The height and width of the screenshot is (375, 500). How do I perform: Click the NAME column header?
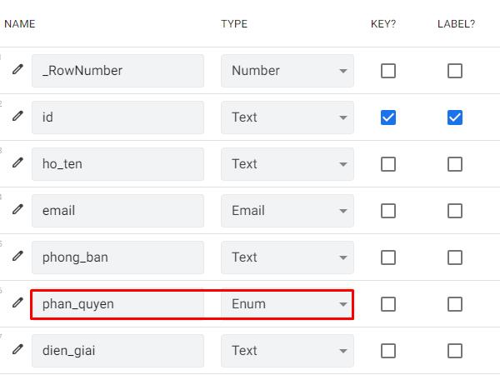point(19,24)
